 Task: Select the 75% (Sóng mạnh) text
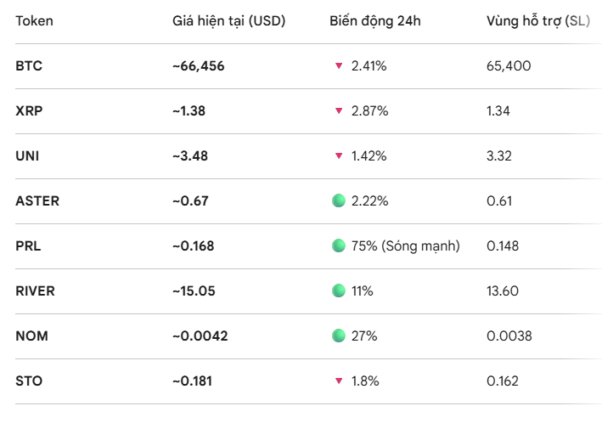point(405,245)
